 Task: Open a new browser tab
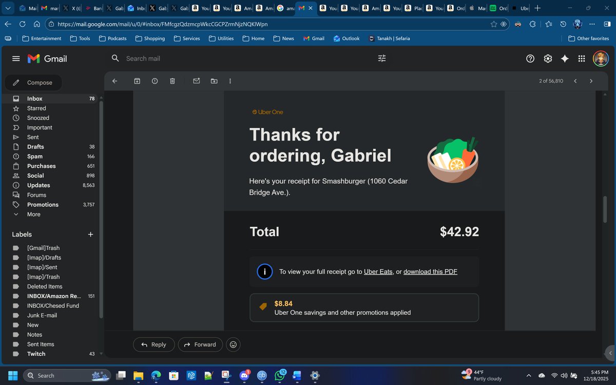537,8
